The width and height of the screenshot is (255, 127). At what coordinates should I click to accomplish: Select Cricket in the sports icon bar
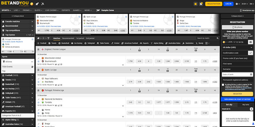point(115,43)
